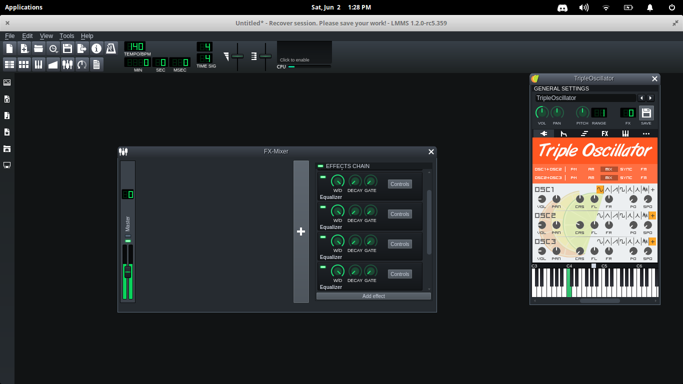Open the Wi-Fi tray icon
683x384 pixels.
[606, 7]
